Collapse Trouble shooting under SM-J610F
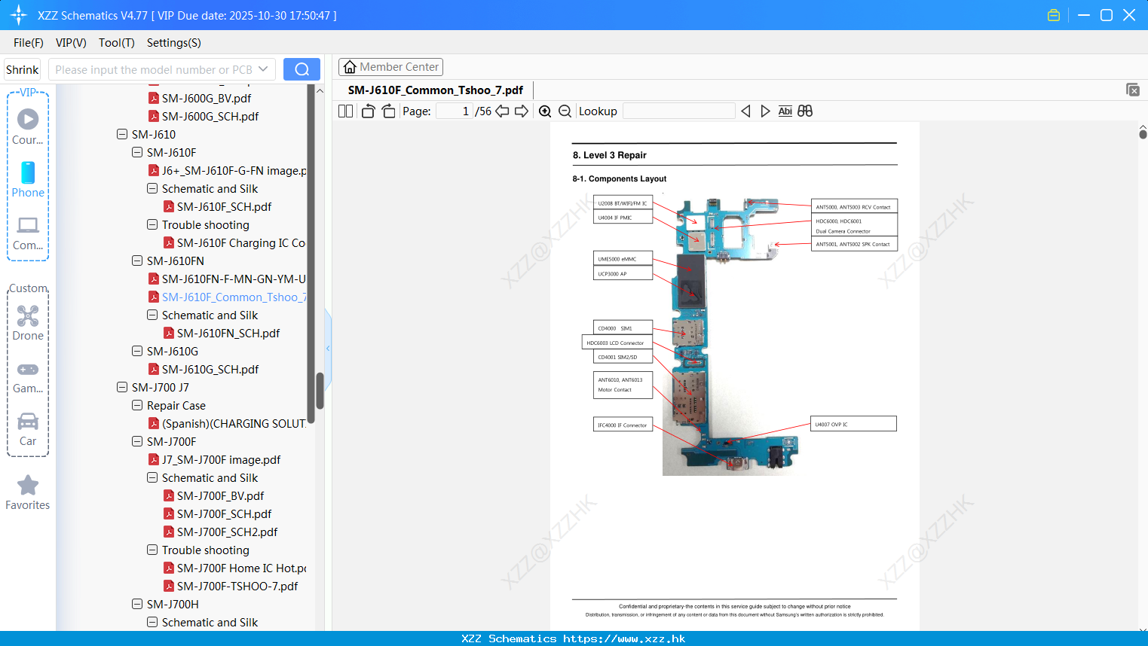Viewport: 1148px width, 646px height. (x=152, y=224)
